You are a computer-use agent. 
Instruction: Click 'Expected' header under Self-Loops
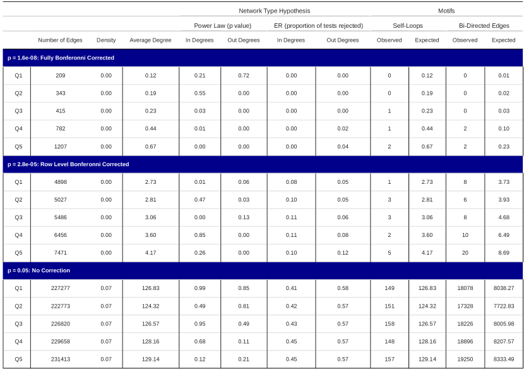click(x=427, y=40)
